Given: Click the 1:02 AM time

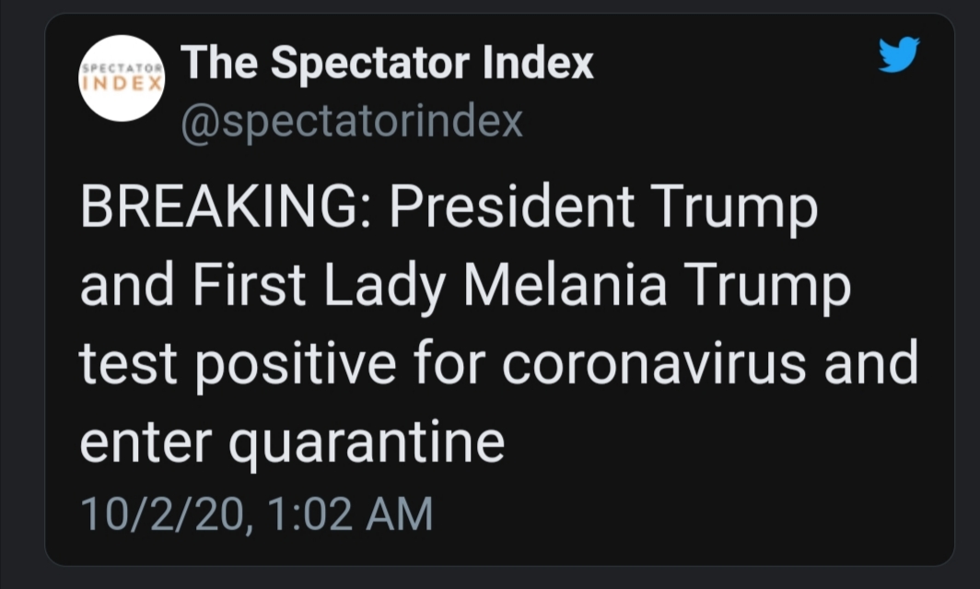Looking at the screenshot, I should tap(351, 512).
